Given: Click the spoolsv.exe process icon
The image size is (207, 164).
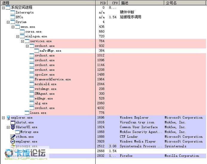Looking at the screenshot, I should coord(32,74).
